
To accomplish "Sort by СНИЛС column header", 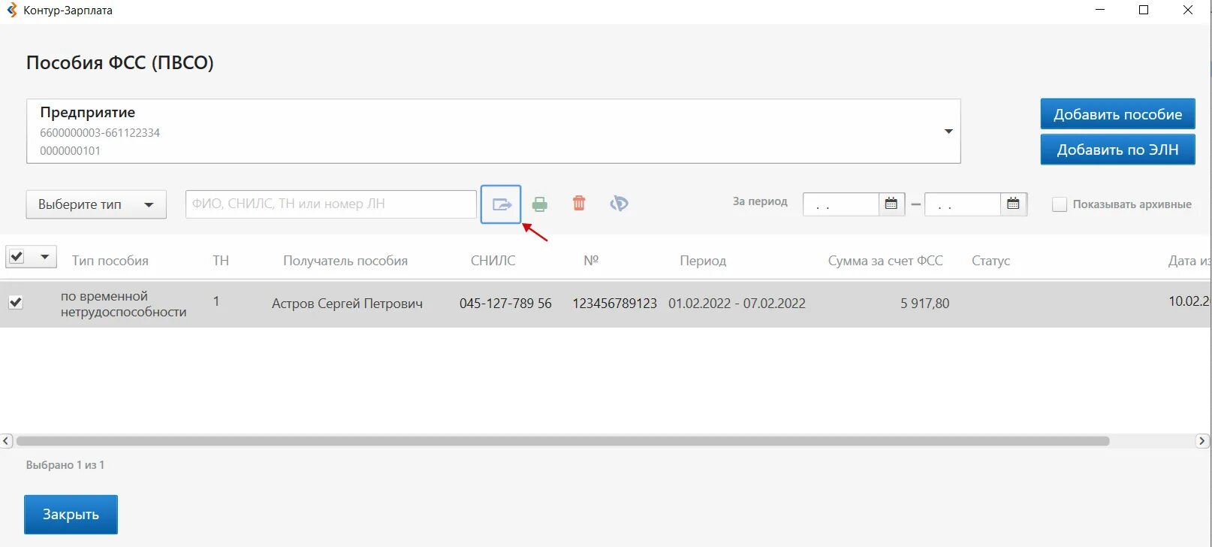I will 493,261.
